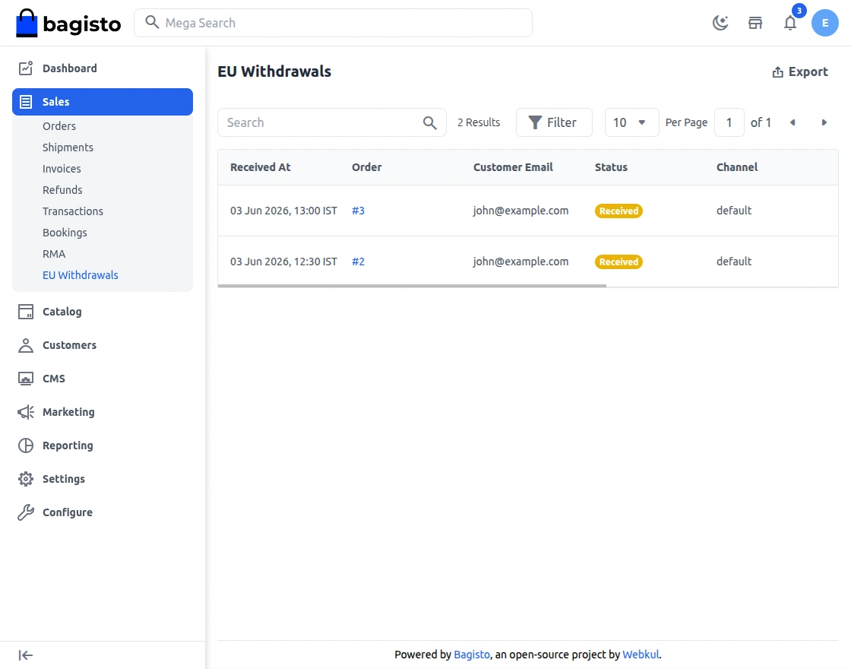Screen dimensions: 851x669
Task: Open order #3 link
Action: pyautogui.click(x=358, y=211)
